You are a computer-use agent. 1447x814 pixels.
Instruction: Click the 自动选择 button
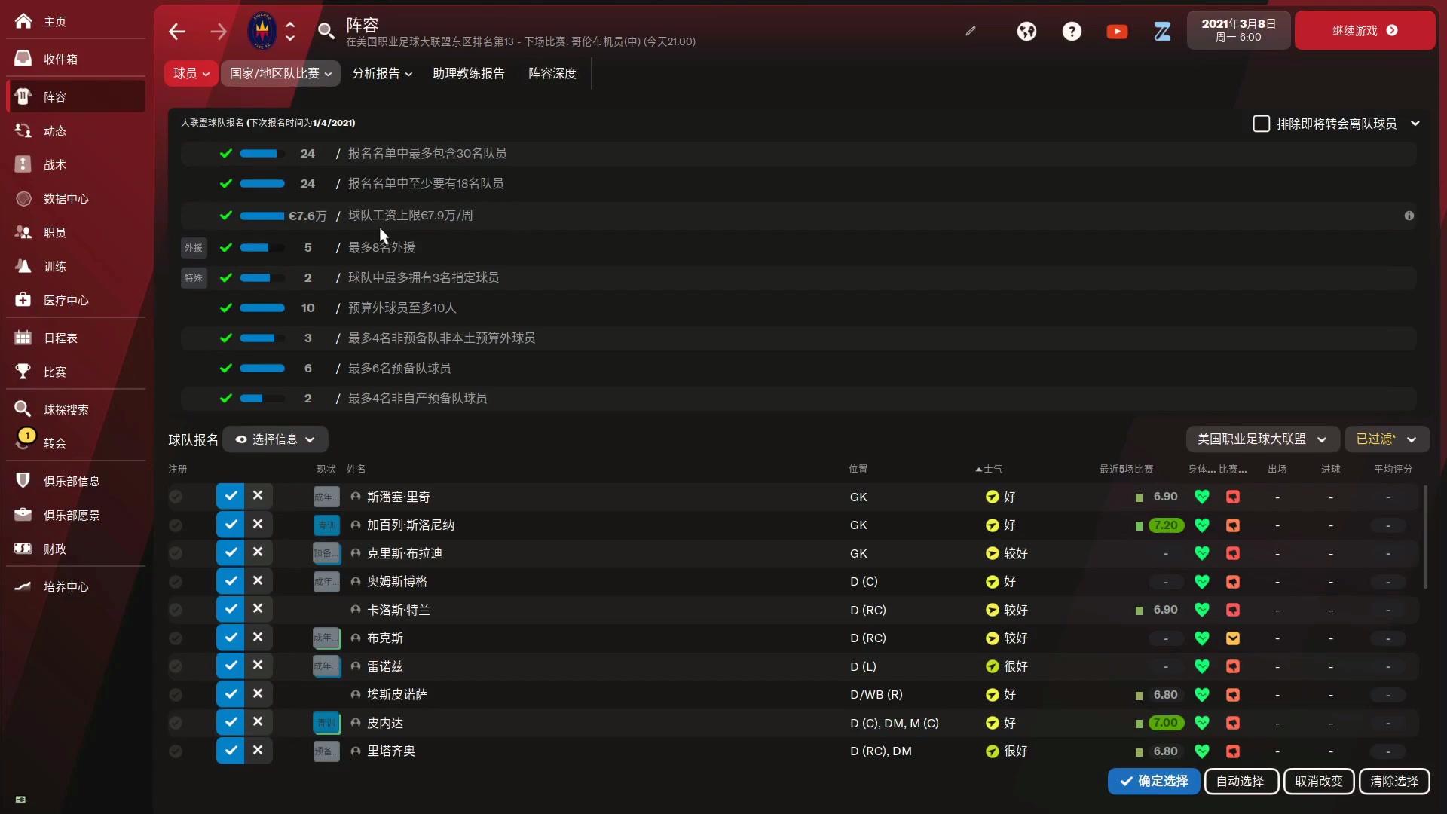1241,782
